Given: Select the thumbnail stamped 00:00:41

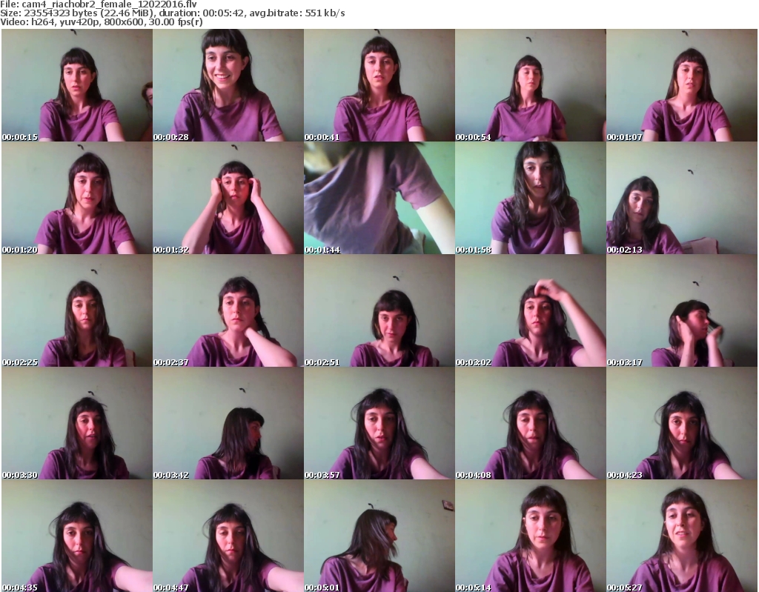Looking at the screenshot, I should [x=379, y=85].
